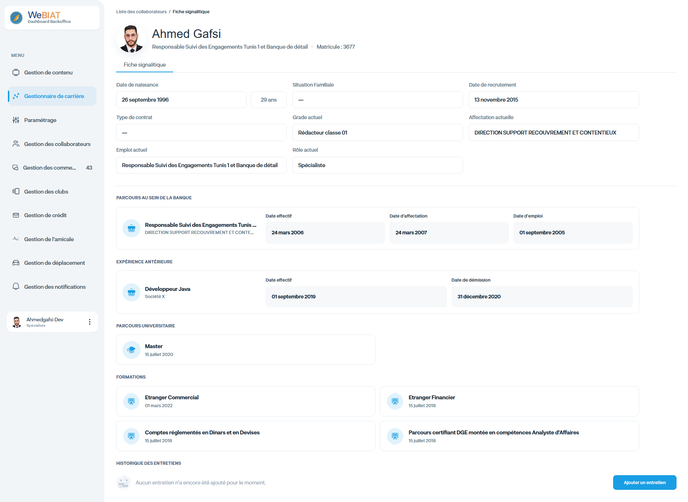Click Matricule : 3677 text
Screen dimensions: 688x502
click(x=336, y=47)
